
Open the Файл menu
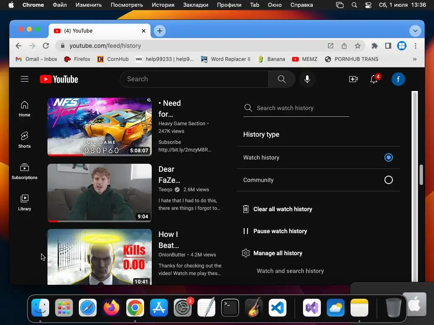pos(59,5)
